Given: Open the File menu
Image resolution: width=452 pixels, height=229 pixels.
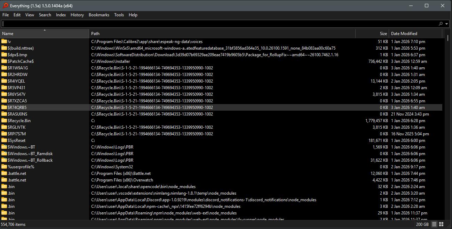Looking at the screenshot, I should pyautogui.click(x=6, y=15).
